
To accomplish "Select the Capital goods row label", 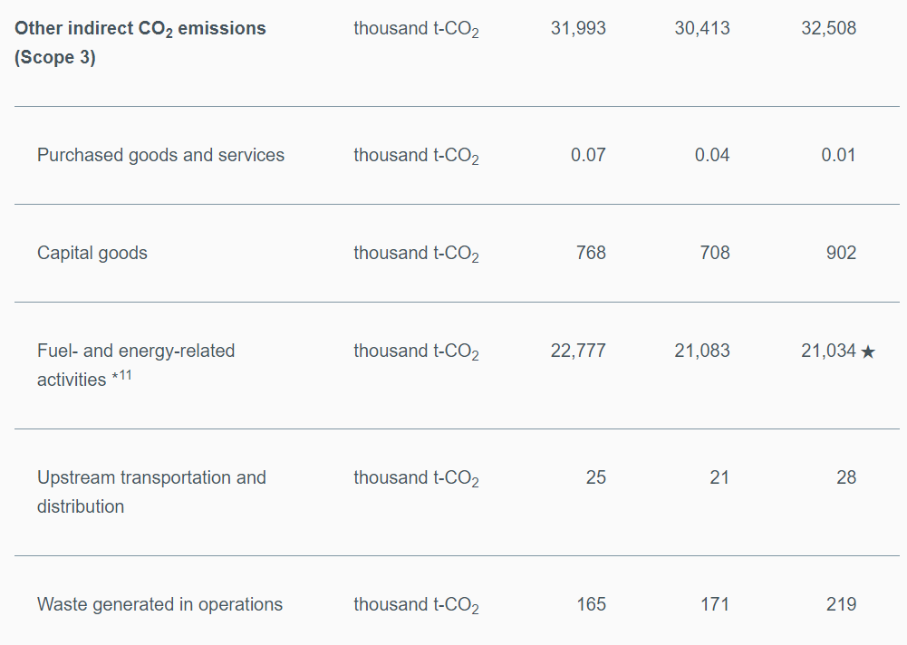I will pos(92,253).
